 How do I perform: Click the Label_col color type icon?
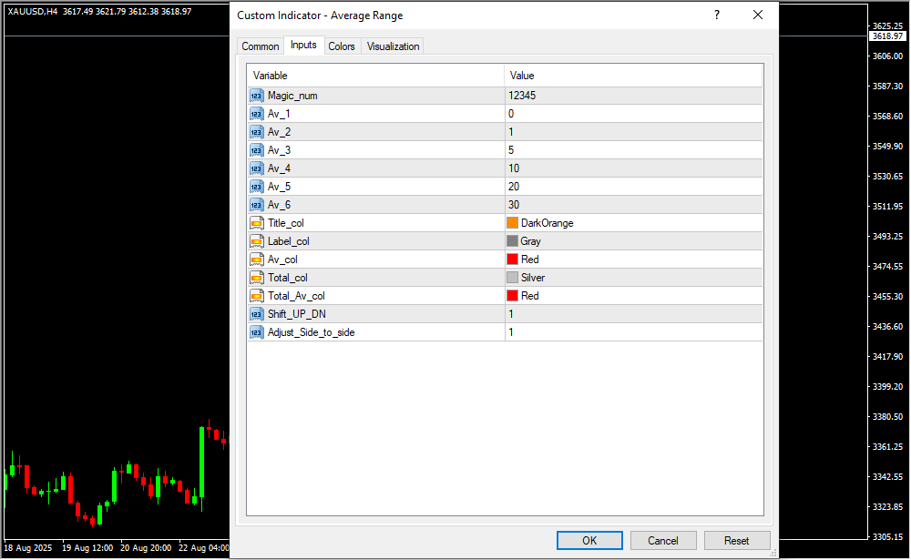(256, 241)
